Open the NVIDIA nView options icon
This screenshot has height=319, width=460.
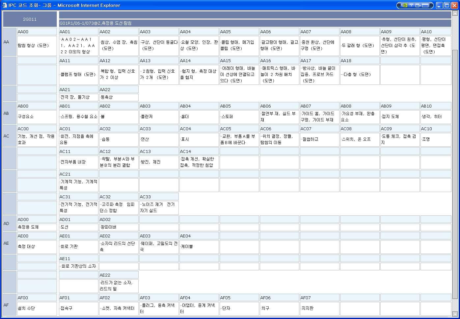404,5
